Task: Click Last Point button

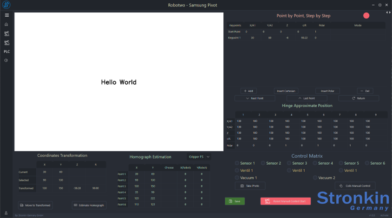Action: tap(307, 99)
